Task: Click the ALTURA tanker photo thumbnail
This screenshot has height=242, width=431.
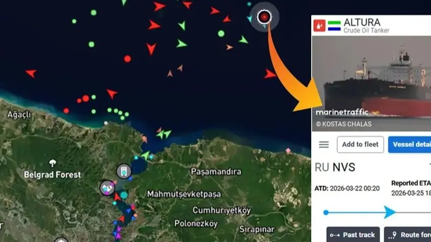Action: coord(371,84)
